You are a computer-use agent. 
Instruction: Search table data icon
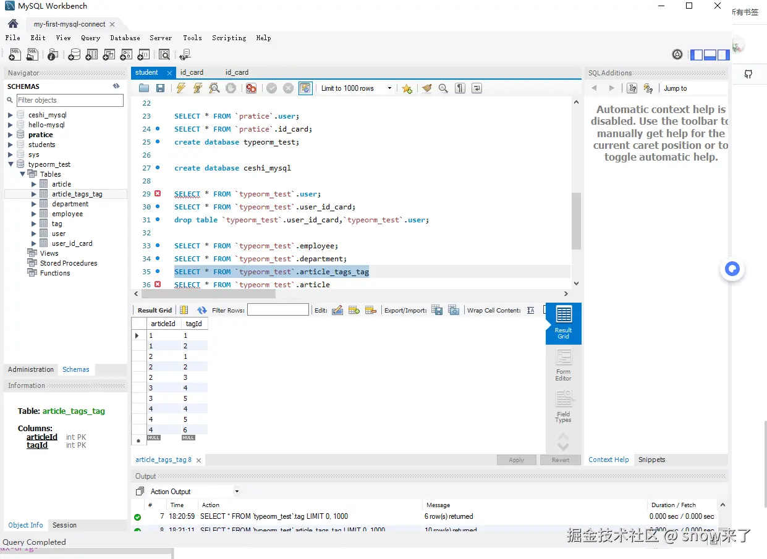coord(164,54)
